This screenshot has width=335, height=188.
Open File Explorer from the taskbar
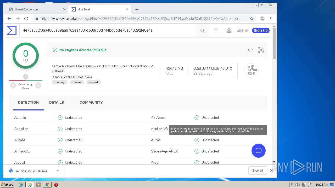coord(30,185)
